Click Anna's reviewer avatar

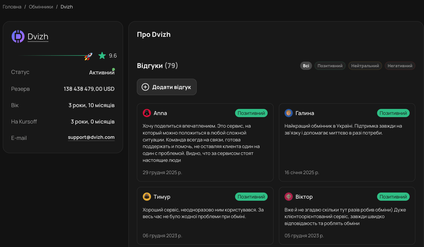click(147, 113)
